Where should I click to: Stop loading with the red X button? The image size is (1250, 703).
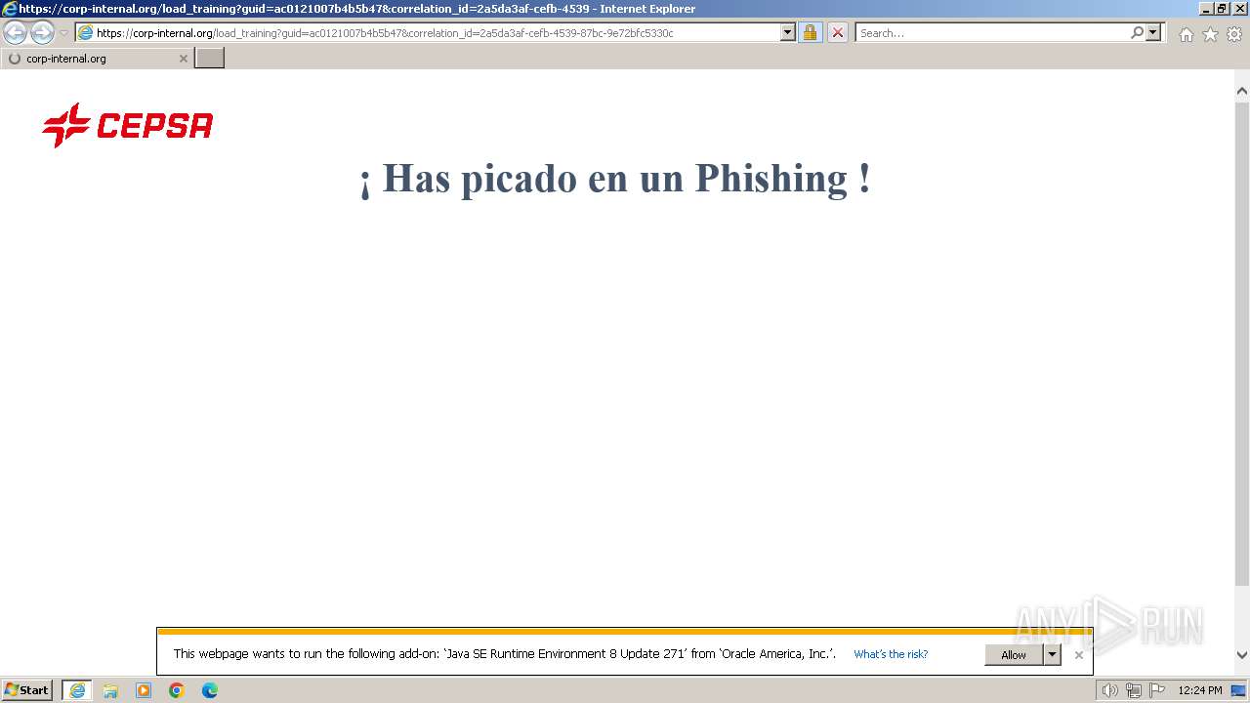pos(837,33)
